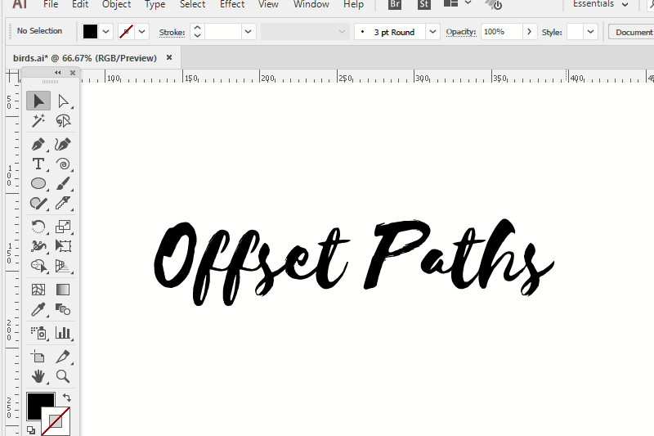Select the Magic Wand tool
This screenshot has height=436, width=654.
click(x=38, y=121)
